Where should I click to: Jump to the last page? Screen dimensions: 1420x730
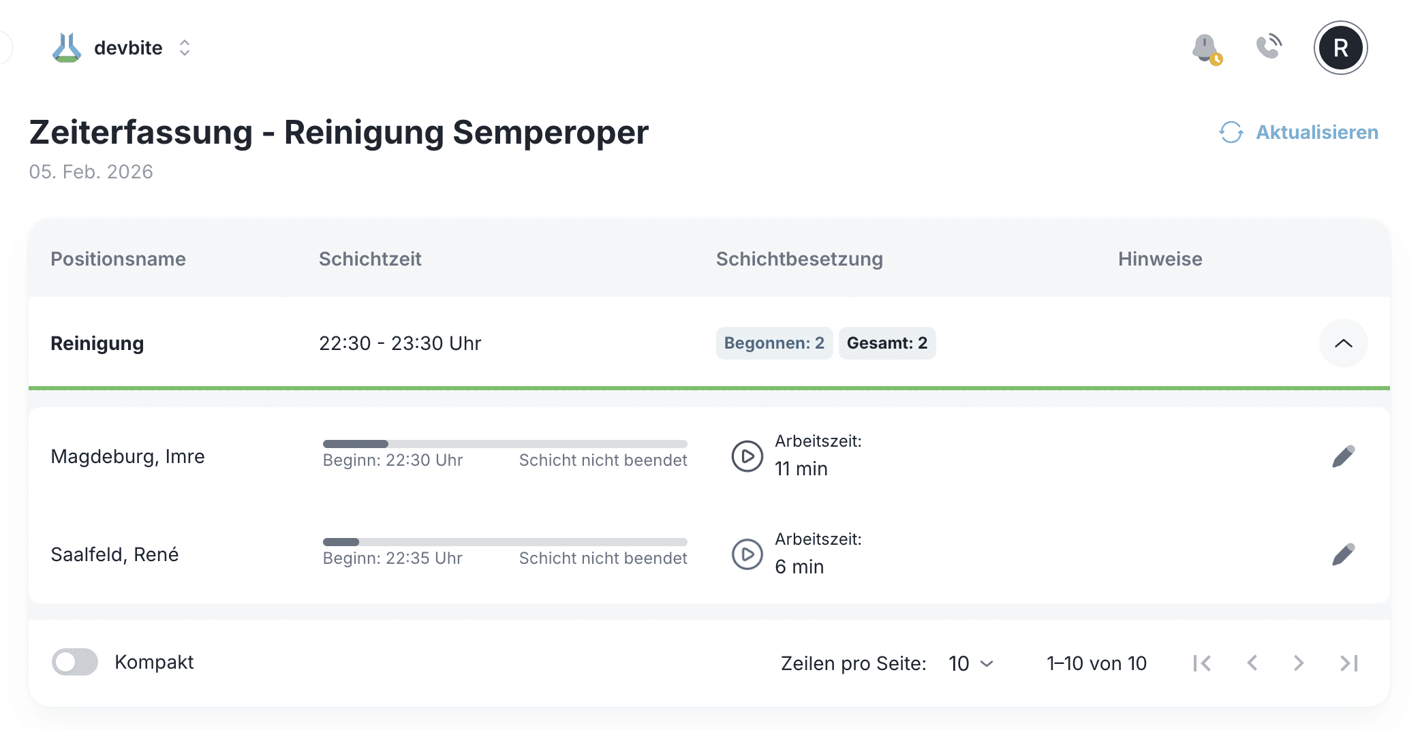pyautogui.click(x=1348, y=663)
